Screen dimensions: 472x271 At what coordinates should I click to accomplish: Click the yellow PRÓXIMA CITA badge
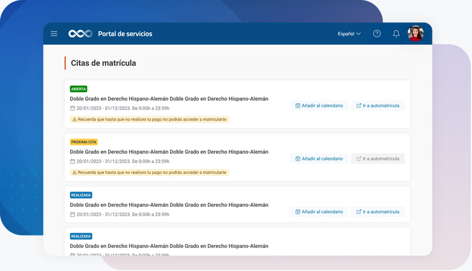pos(84,142)
